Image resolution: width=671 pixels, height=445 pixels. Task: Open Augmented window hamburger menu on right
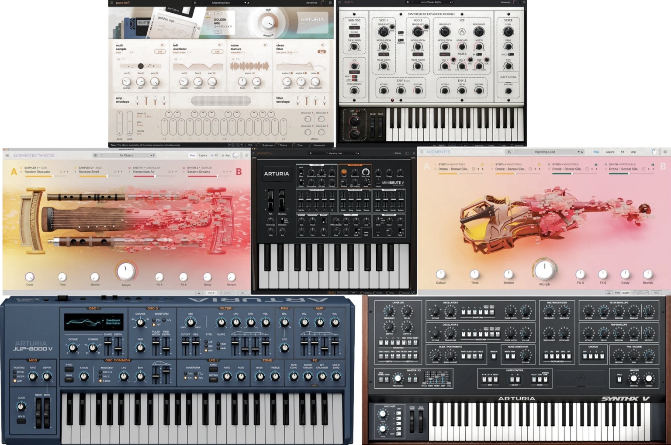click(x=422, y=152)
